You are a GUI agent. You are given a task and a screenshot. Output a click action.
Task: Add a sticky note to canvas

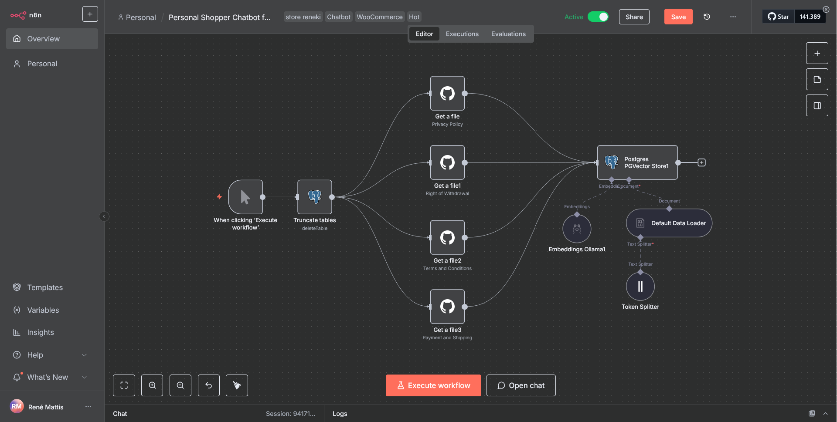click(x=817, y=80)
